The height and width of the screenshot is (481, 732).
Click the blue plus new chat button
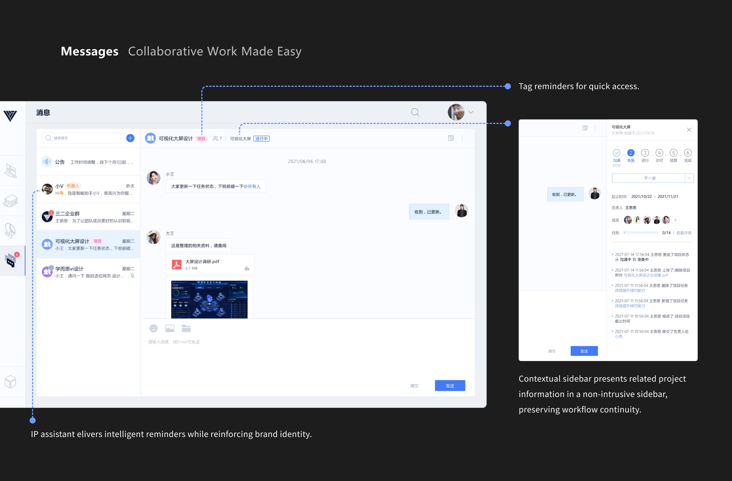point(130,138)
